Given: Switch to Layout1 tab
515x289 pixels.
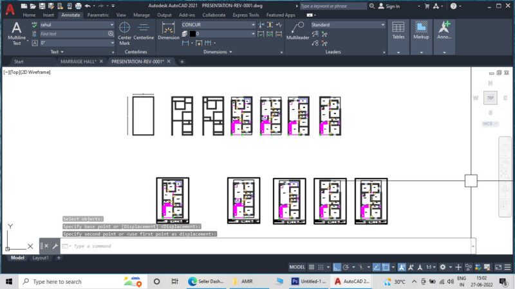Looking at the screenshot, I should [x=41, y=258].
